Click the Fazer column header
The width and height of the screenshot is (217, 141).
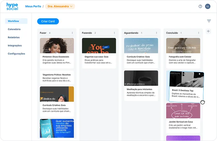[43, 33]
